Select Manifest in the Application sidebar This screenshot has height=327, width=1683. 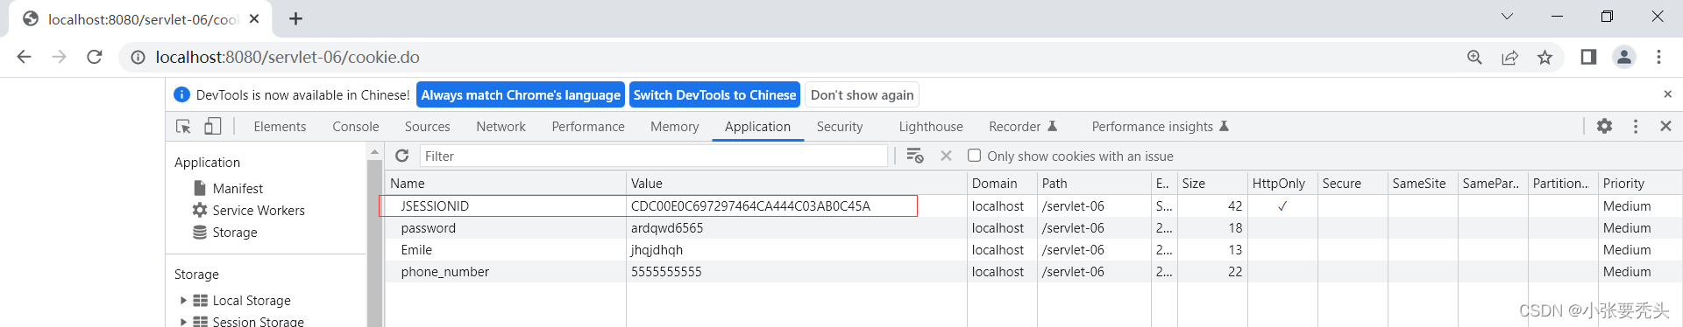pyautogui.click(x=238, y=188)
